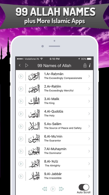Screen dimensions: 109x195
Task: Tap the Wi-Fi icon in status bar
Action: pyautogui.click(x=42, y=59)
